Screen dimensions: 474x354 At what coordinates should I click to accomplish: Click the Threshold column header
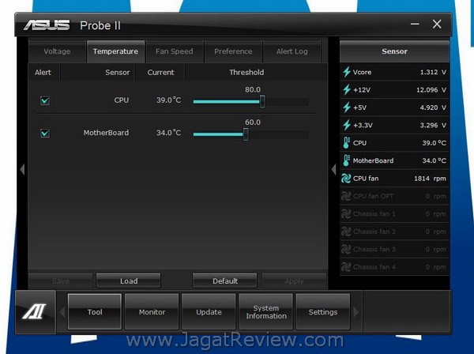[x=246, y=72]
